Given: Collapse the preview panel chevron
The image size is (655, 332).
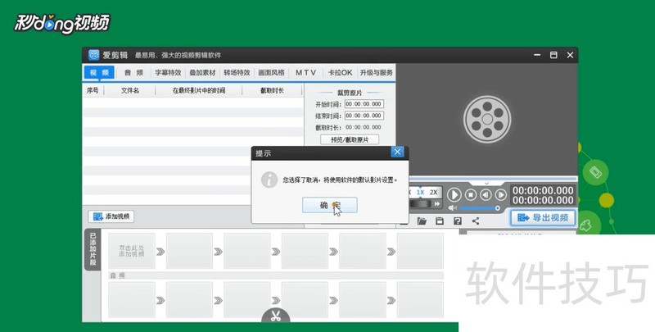Looking at the screenshot, I should [486, 184].
